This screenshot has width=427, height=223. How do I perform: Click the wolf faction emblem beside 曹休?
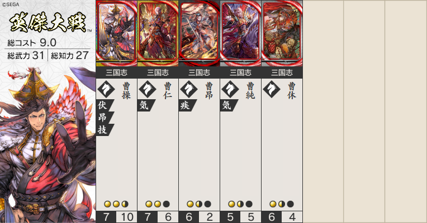[x=272, y=89]
